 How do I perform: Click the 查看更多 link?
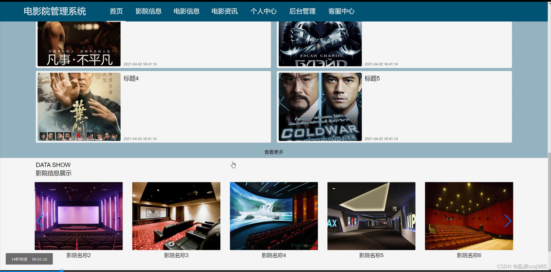point(273,152)
